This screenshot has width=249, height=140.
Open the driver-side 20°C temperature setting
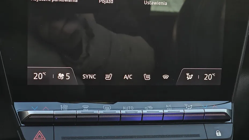click(x=40, y=76)
